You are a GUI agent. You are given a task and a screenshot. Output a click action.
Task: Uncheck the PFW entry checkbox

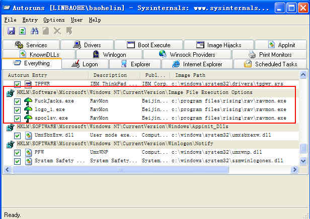18,153
